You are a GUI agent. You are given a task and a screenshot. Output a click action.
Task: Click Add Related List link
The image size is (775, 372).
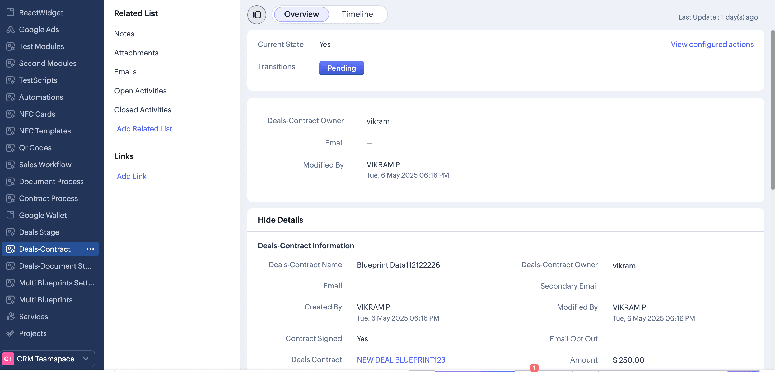(144, 128)
